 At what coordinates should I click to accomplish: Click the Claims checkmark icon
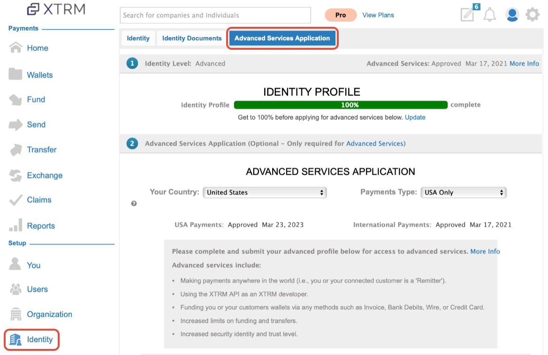(16, 200)
